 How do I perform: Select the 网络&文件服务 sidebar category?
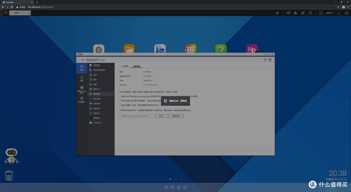pyautogui.click(x=82, y=89)
